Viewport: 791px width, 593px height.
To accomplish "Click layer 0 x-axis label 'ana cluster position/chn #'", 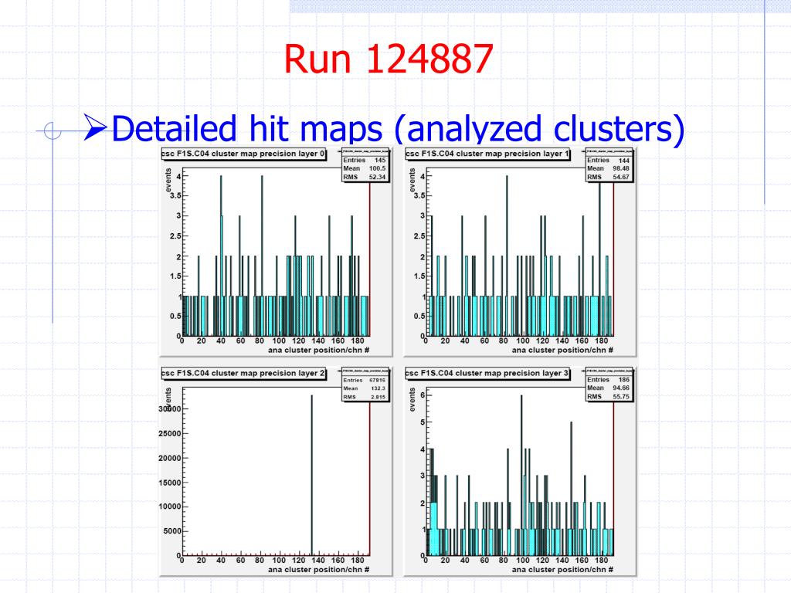I will (x=319, y=350).
